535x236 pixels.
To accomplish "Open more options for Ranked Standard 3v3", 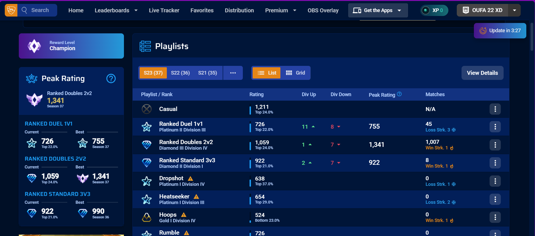I will tap(495, 163).
